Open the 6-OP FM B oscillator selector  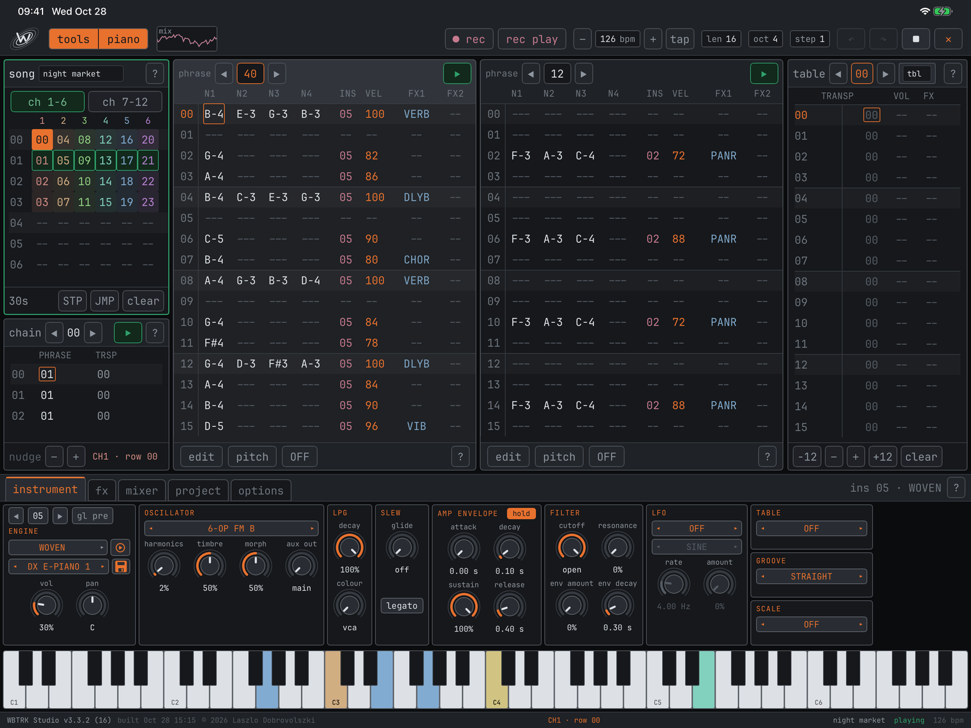click(x=231, y=528)
